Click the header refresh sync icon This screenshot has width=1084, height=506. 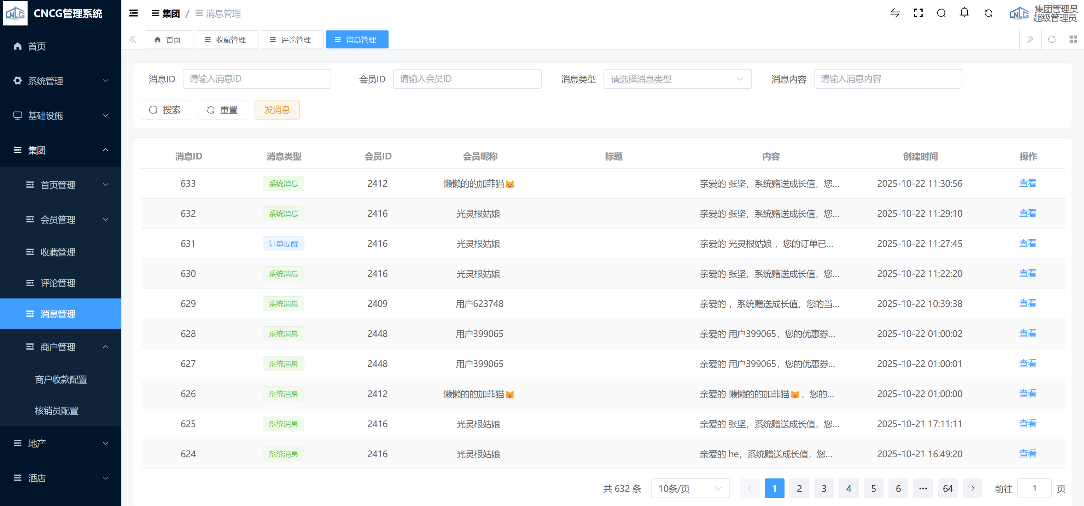click(x=989, y=13)
